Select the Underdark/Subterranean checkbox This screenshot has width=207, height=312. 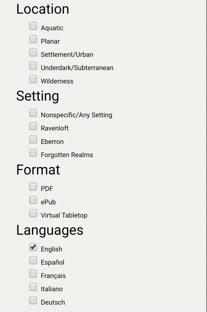[x=33, y=66]
